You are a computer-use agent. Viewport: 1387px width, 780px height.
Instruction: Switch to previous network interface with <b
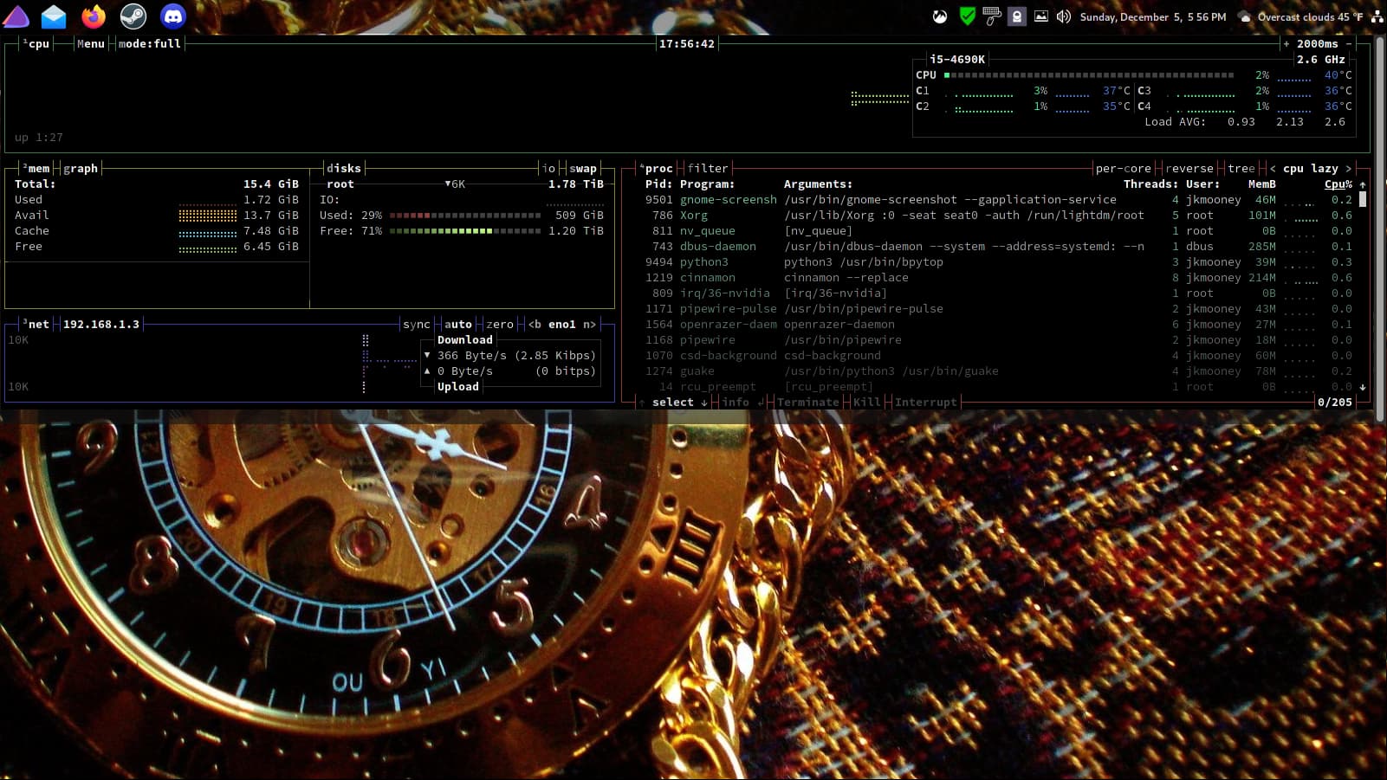tap(535, 324)
